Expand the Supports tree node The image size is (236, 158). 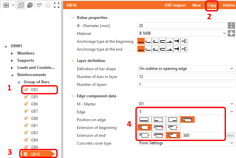[12, 60]
